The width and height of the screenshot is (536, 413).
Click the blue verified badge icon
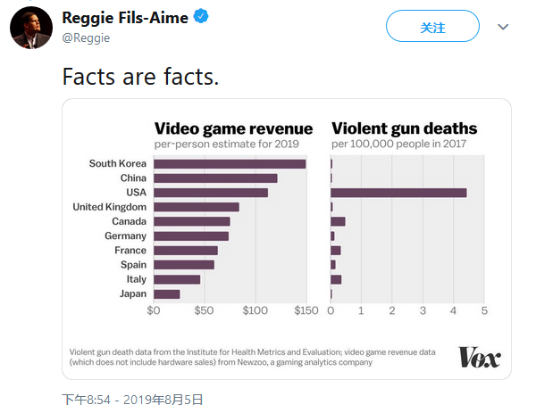[201, 16]
